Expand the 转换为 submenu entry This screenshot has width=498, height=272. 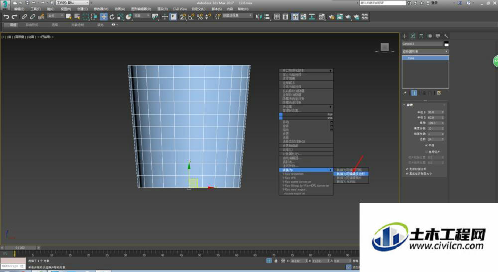tap(306, 170)
